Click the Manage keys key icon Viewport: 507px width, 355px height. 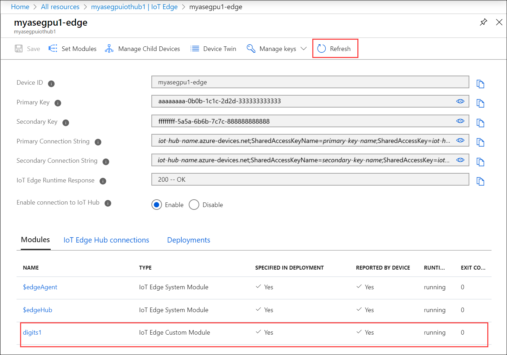pyautogui.click(x=251, y=49)
